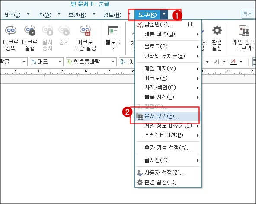Open 글자판(K) submenu
Image resolution: width=256 pixels, height=204 pixels.
click(x=168, y=160)
